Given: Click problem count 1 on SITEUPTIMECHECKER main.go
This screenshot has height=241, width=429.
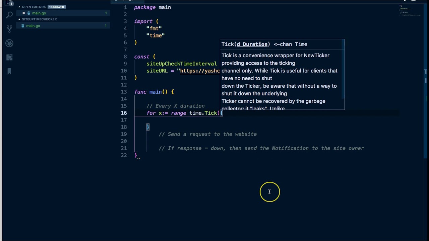Looking at the screenshot, I should [106, 26].
